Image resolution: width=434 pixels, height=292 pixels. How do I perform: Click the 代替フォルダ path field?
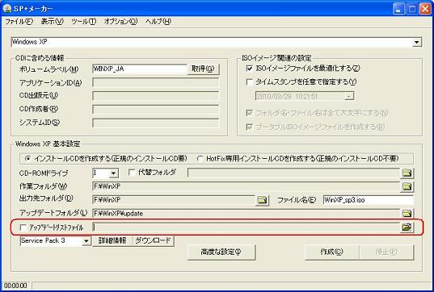coord(293,173)
